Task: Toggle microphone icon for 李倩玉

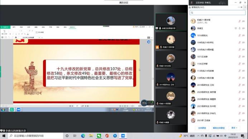Action: pyautogui.click(x=240, y=28)
